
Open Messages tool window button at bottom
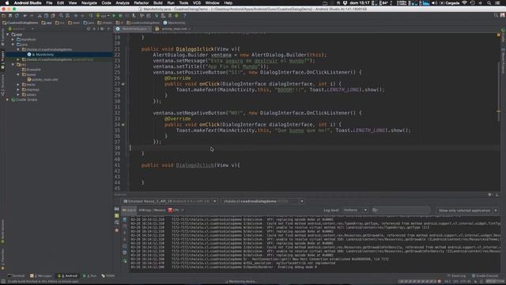[41, 276]
